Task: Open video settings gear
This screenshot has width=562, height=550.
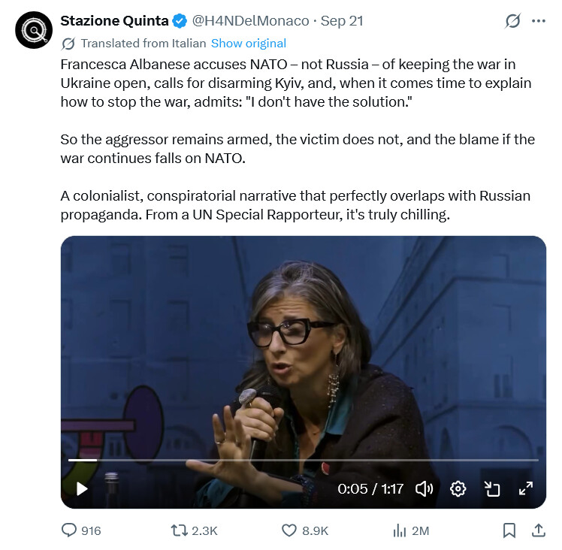Action: pos(458,488)
